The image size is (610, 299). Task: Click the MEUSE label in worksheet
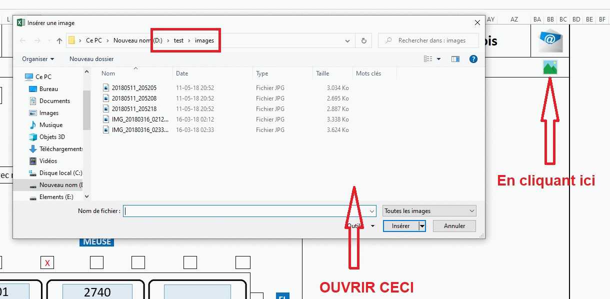tap(97, 242)
